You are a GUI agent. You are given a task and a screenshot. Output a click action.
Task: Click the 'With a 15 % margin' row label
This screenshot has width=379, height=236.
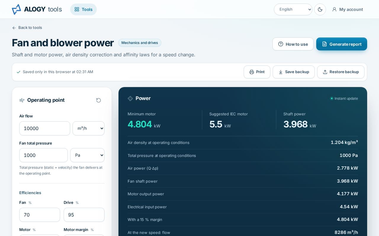[145, 219]
